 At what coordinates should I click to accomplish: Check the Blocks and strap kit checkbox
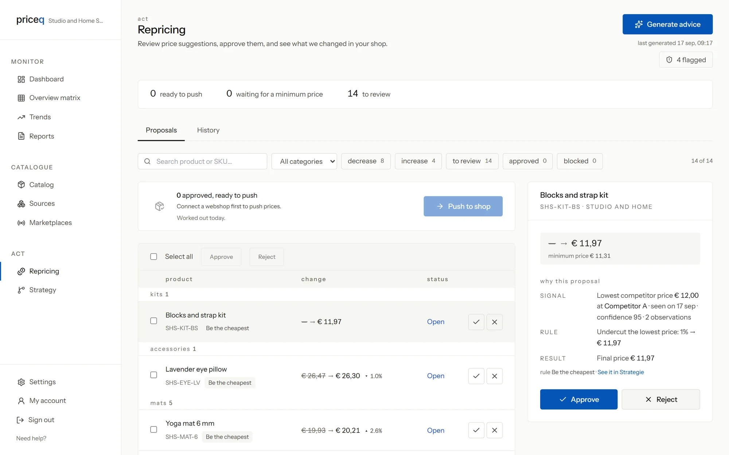[x=154, y=321]
